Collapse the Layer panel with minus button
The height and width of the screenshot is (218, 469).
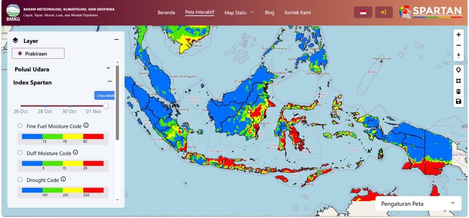tap(116, 39)
